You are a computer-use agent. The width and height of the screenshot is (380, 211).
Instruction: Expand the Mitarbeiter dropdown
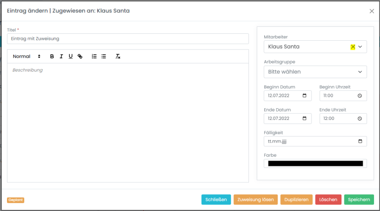pos(360,47)
